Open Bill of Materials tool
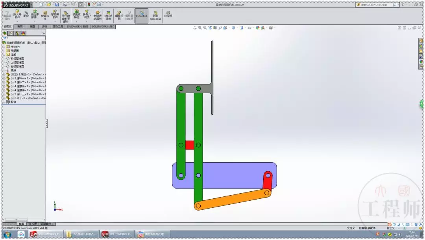 click(108, 16)
